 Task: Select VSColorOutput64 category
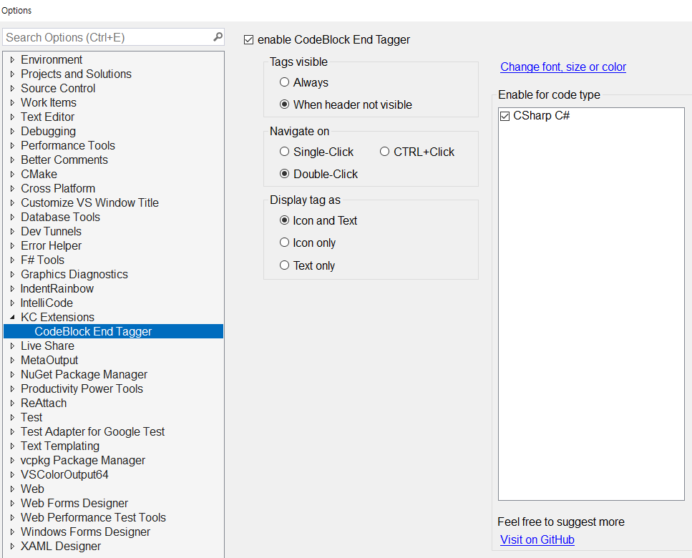(x=64, y=474)
